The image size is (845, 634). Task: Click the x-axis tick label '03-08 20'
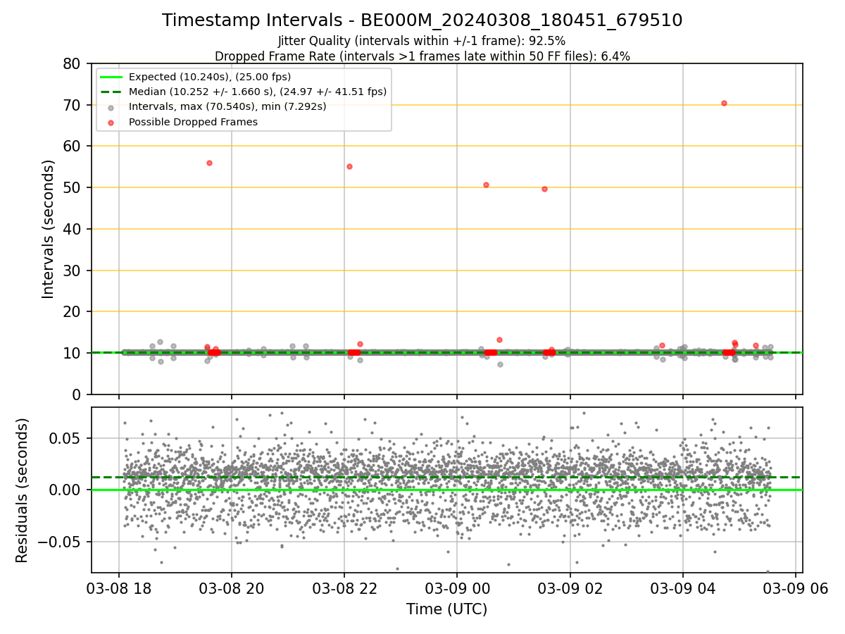tap(231, 589)
